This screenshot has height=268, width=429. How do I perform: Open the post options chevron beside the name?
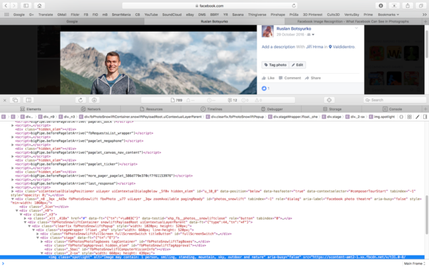(x=356, y=28)
